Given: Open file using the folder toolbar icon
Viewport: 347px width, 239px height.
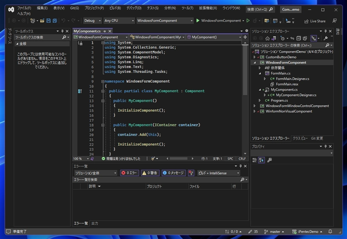Looking at the screenshot, I should (x=42, y=21).
